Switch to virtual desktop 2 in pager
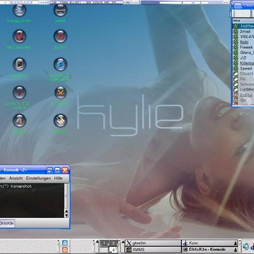This screenshot has height=254, width=254. click(x=113, y=243)
